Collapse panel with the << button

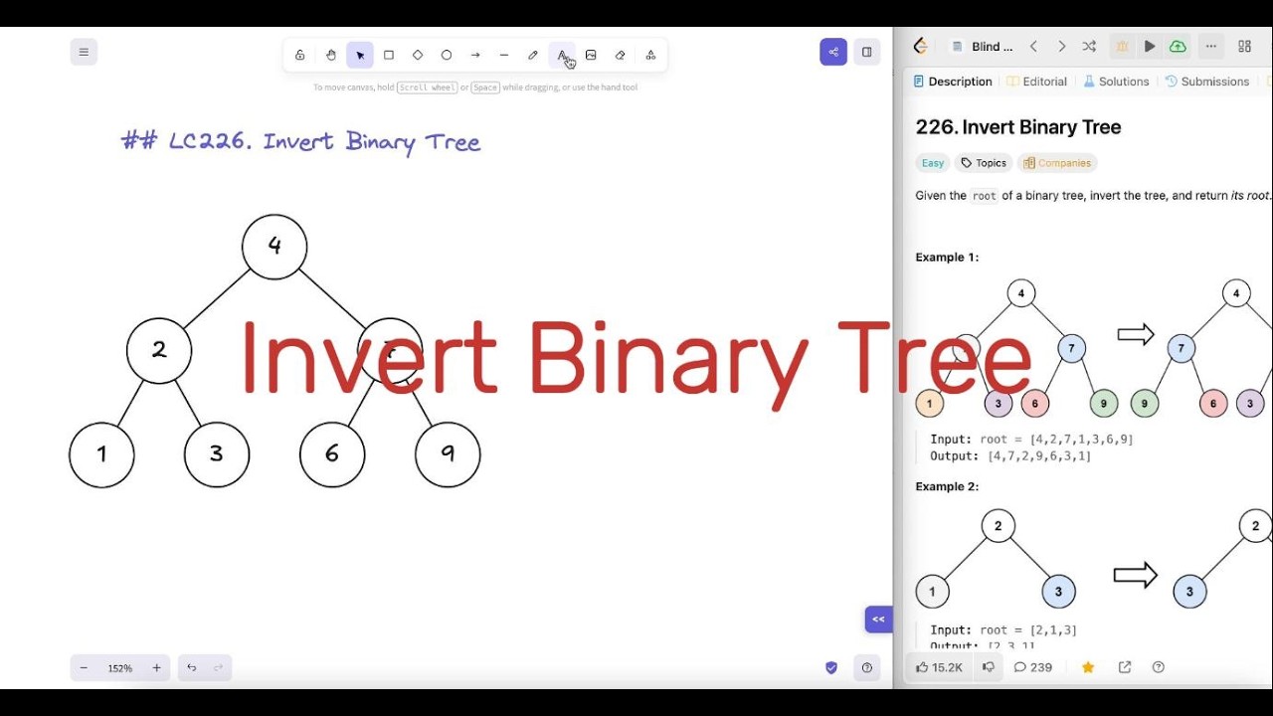pyautogui.click(x=878, y=620)
